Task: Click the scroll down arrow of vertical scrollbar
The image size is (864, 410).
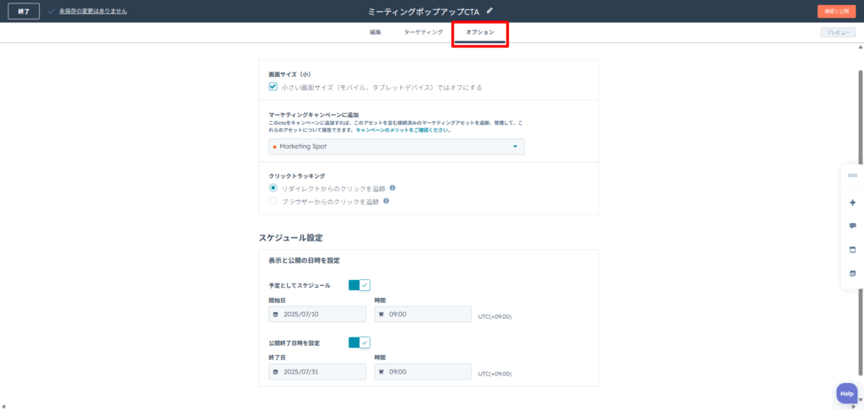Action: click(x=860, y=399)
